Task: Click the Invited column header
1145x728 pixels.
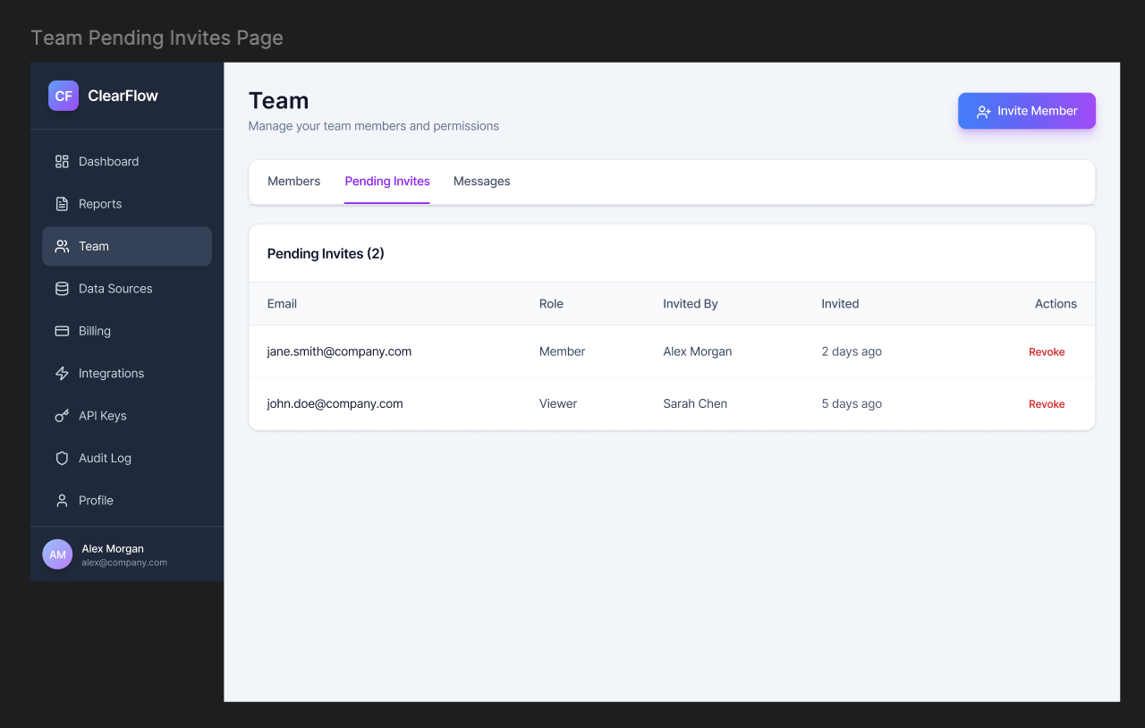Action: pyautogui.click(x=840, y=304)
